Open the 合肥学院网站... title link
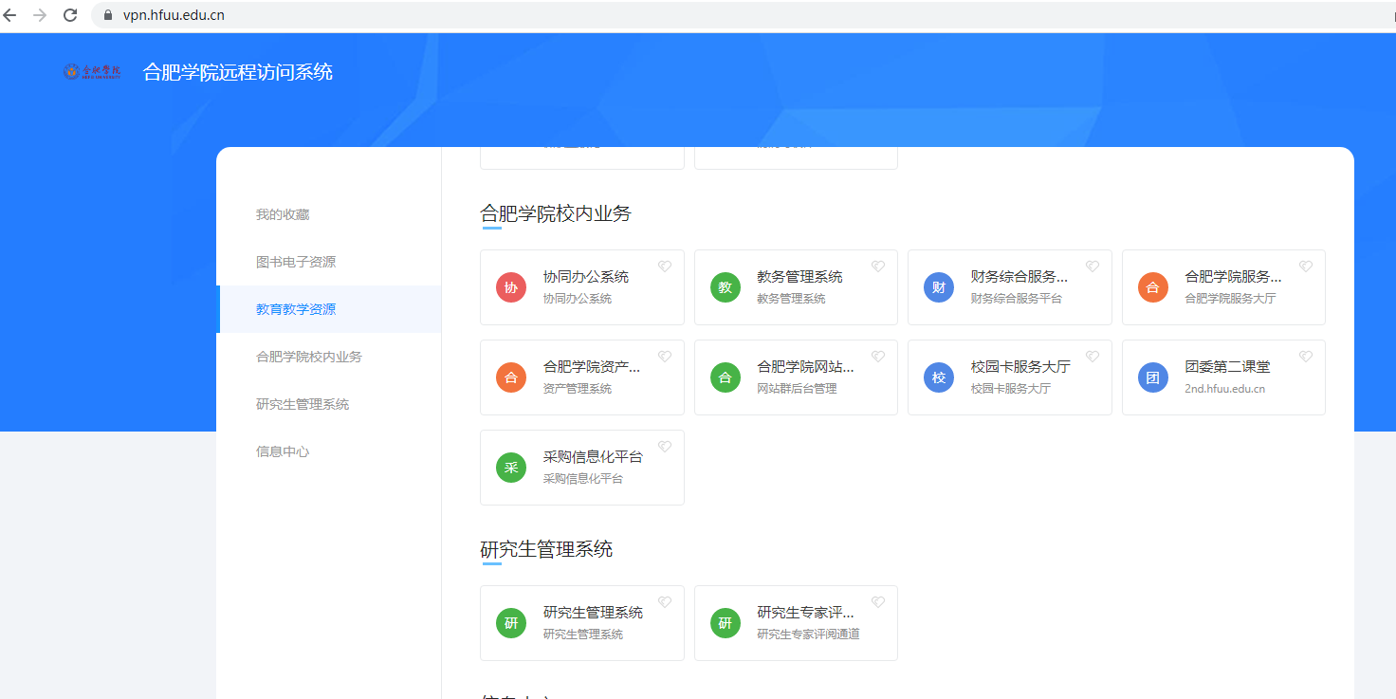 point(805,367)
